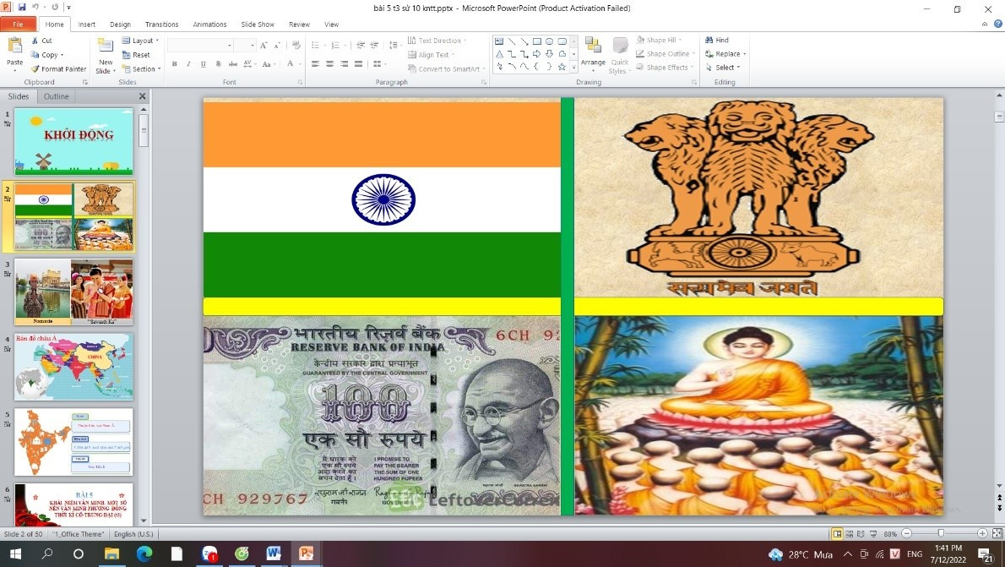Click Shape Outline button
Image resolution: width=1005 pixels, height=567 pixels.
(665, 54)
